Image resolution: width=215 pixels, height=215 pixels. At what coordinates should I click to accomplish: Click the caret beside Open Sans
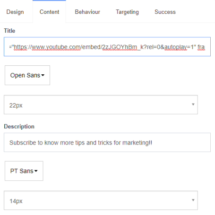pyautogui.click(x=43, y=75)
